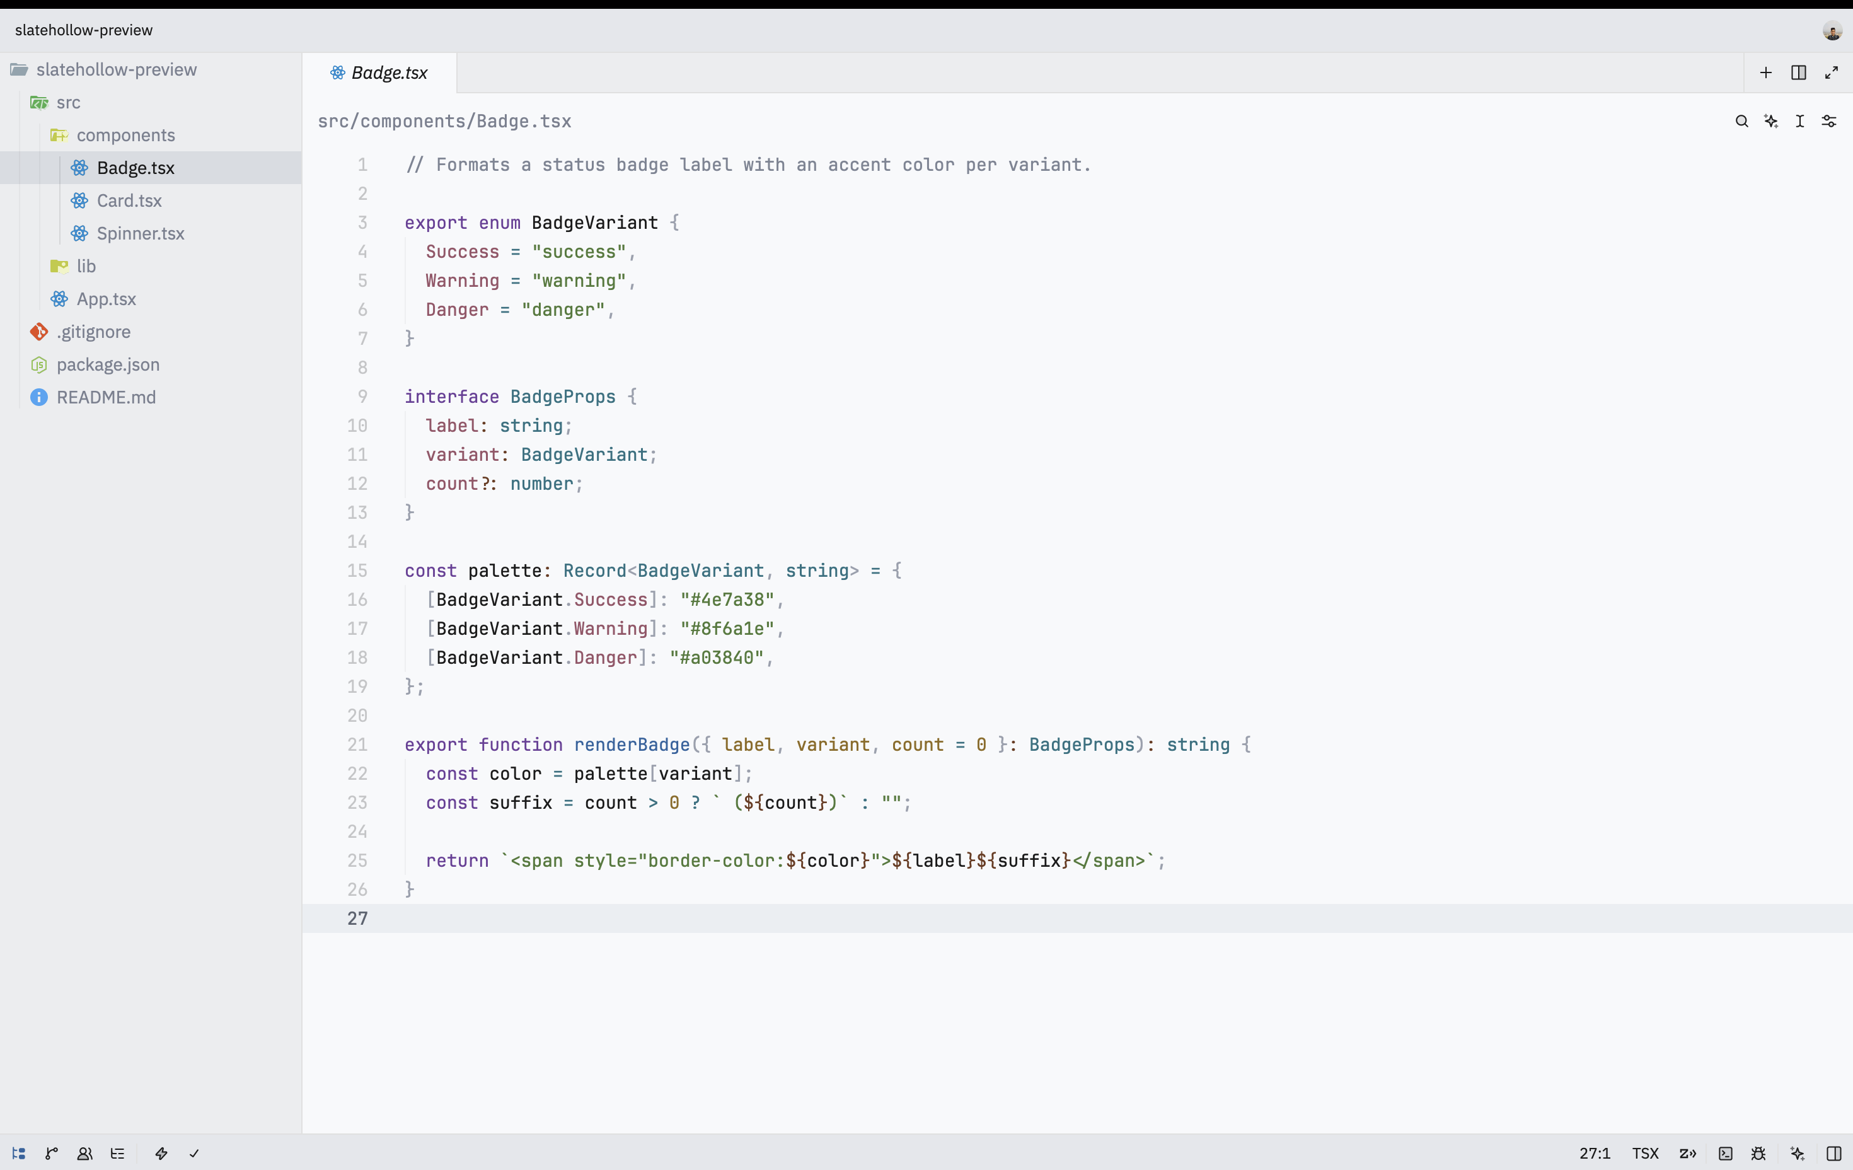Click the zoom pane expand arrows icon
This screenshot has width=1853, height=1170.
(x=1832, y=72)
